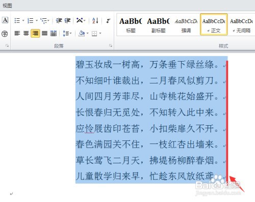Click the phrase 拂堤杨柳醉春烟
Viewport: 255px width, 202px height.
click(182, 160)
